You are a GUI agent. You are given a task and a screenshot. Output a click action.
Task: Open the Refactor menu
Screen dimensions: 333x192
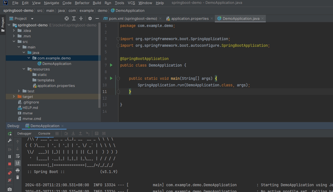[x=82, y=3]
